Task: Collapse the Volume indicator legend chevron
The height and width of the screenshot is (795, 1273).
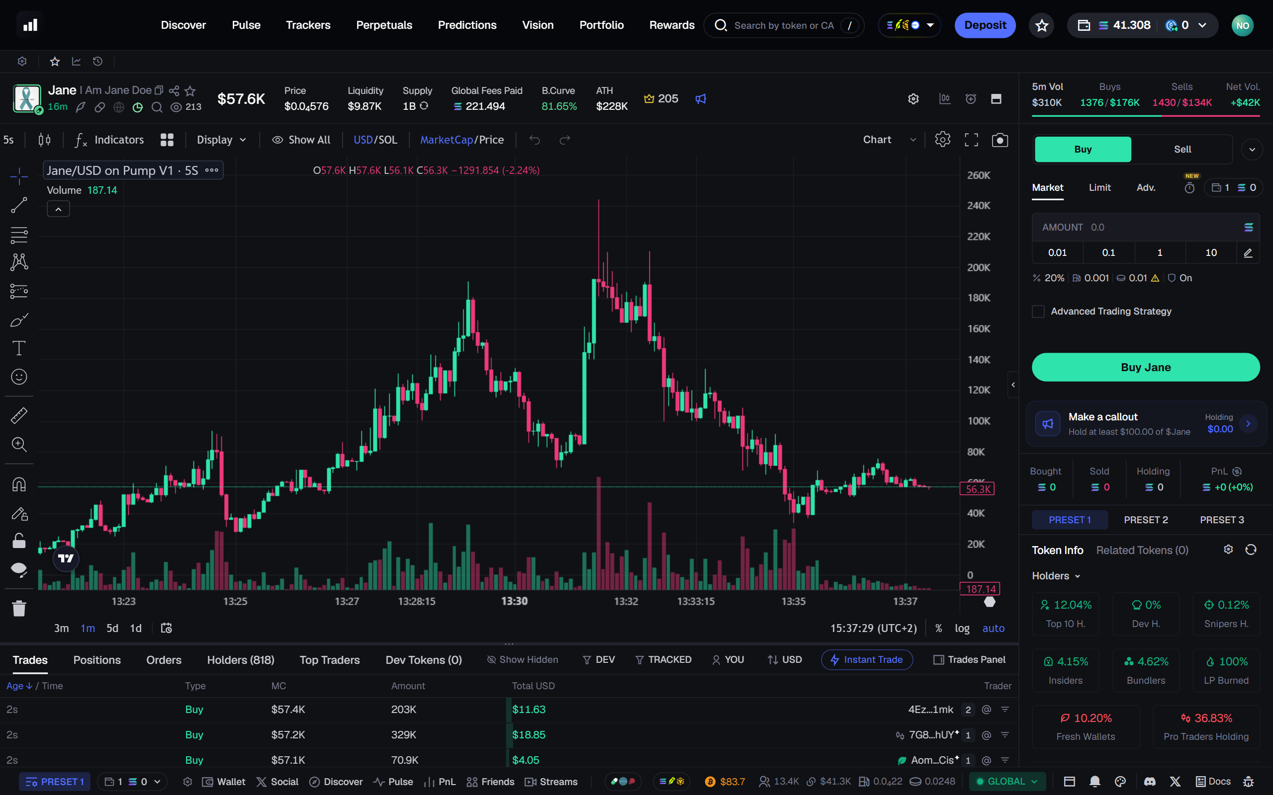Action: [x=58, y=209]
